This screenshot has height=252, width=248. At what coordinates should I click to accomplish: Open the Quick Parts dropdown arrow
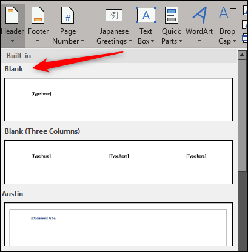(180, 41)
